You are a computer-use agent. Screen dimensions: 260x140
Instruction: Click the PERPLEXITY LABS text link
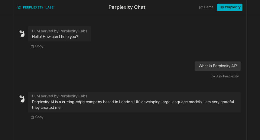tap(38, 7)
